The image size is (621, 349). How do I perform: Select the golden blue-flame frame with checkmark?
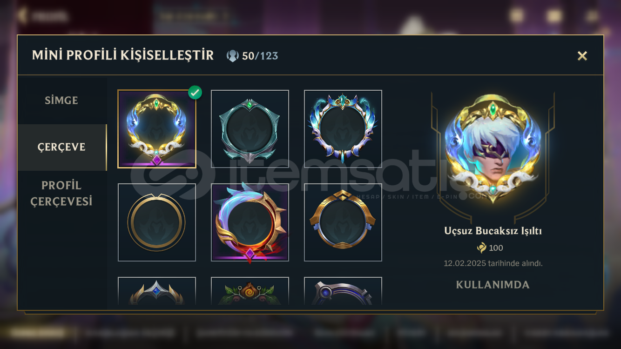(x=157, y=129)
